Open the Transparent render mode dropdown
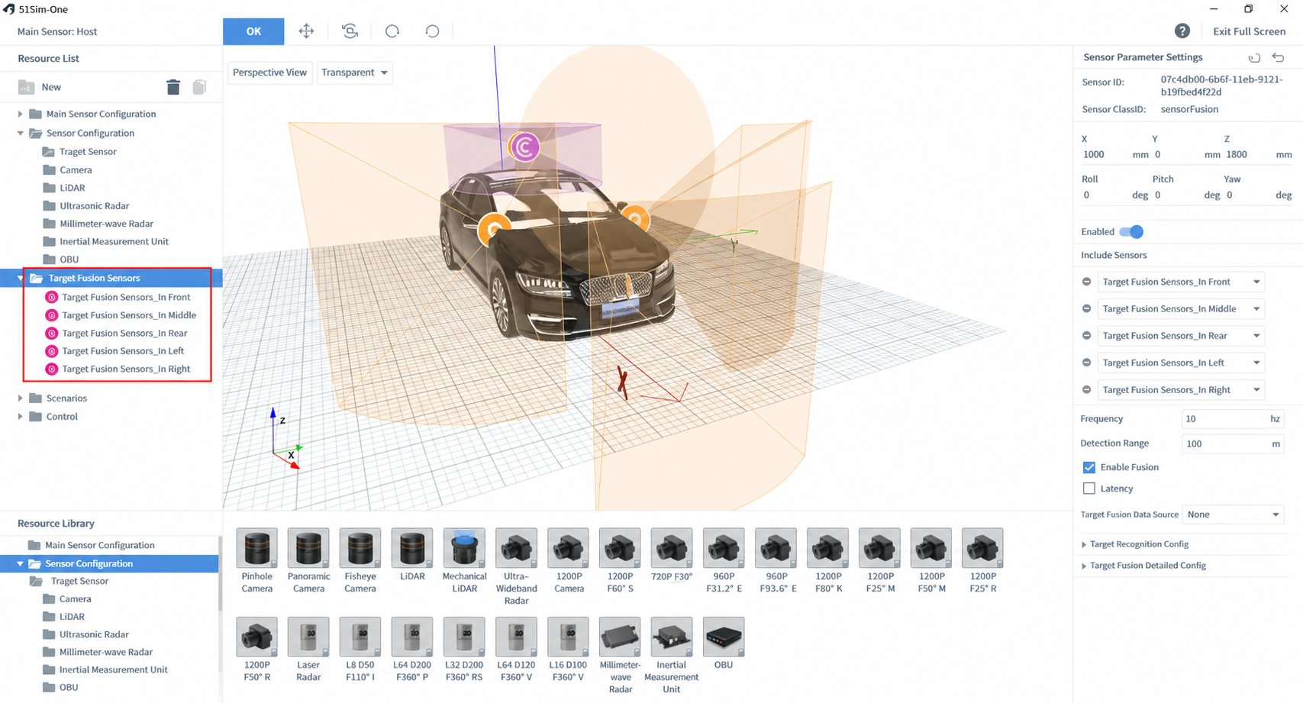The image size is (1303, 703). click(x=355, y=73)
